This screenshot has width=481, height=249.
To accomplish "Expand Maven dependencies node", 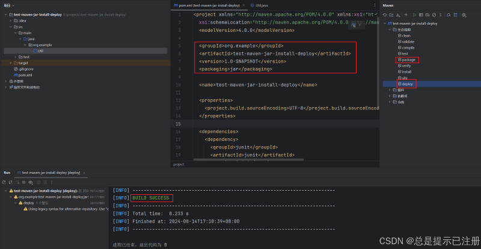I will pos(390,96).
